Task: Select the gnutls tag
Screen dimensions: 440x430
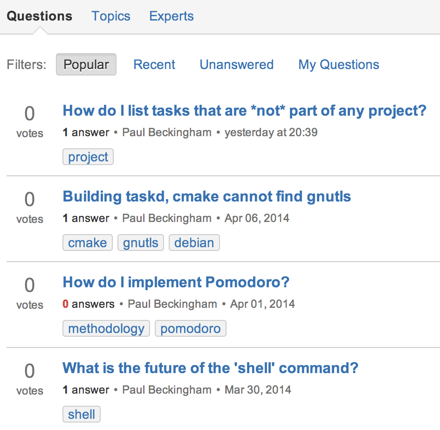Action: pos(141,243)
